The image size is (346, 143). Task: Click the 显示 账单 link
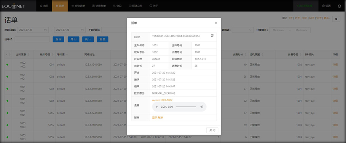point(158,118)
